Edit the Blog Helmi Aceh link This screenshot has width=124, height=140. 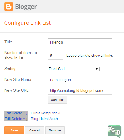(8, 119)
